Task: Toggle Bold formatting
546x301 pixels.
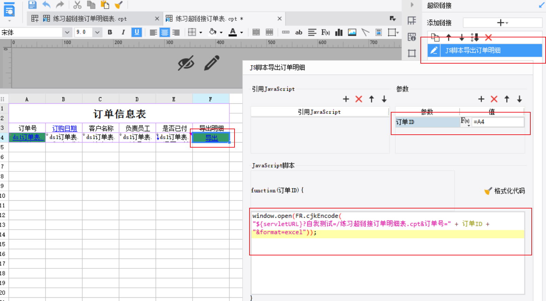Action: point(110,32)
